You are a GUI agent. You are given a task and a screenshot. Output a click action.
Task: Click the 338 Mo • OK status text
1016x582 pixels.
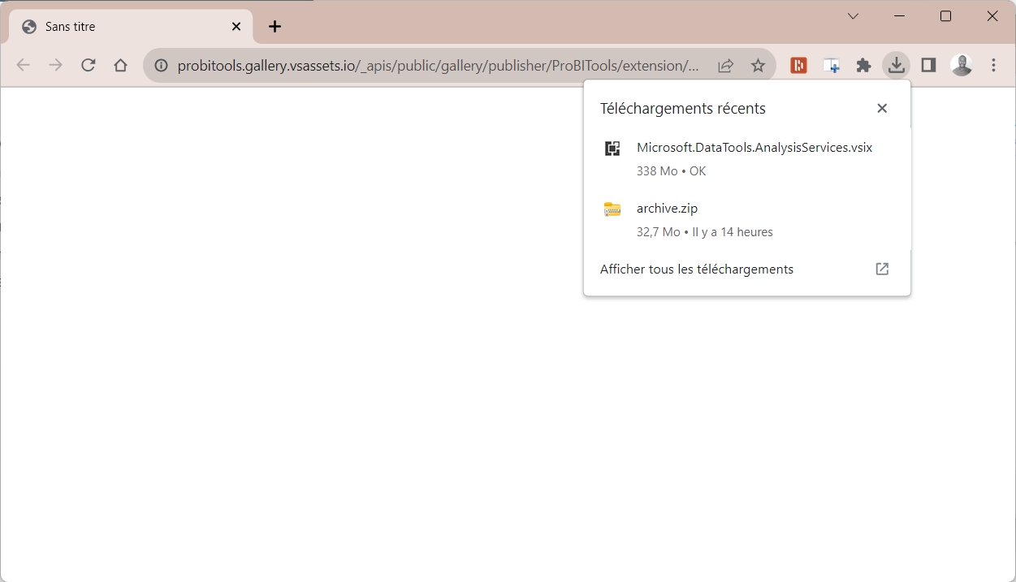tap(672, 171)
